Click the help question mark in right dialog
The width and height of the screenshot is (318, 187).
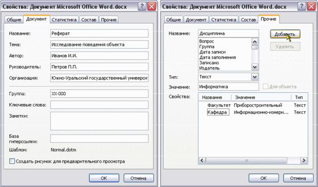302,7
